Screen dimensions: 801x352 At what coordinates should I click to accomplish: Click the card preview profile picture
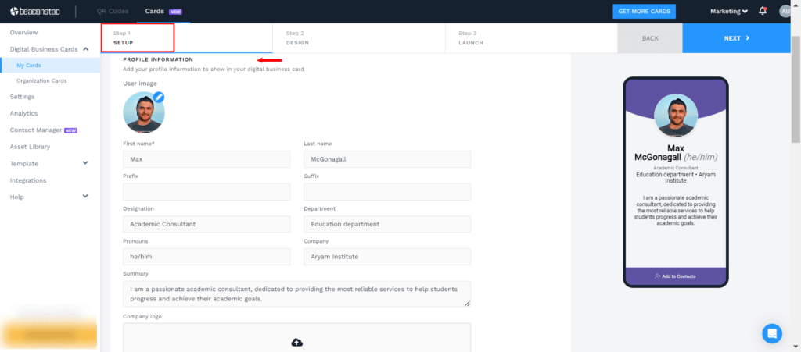(x=675, y=116)
